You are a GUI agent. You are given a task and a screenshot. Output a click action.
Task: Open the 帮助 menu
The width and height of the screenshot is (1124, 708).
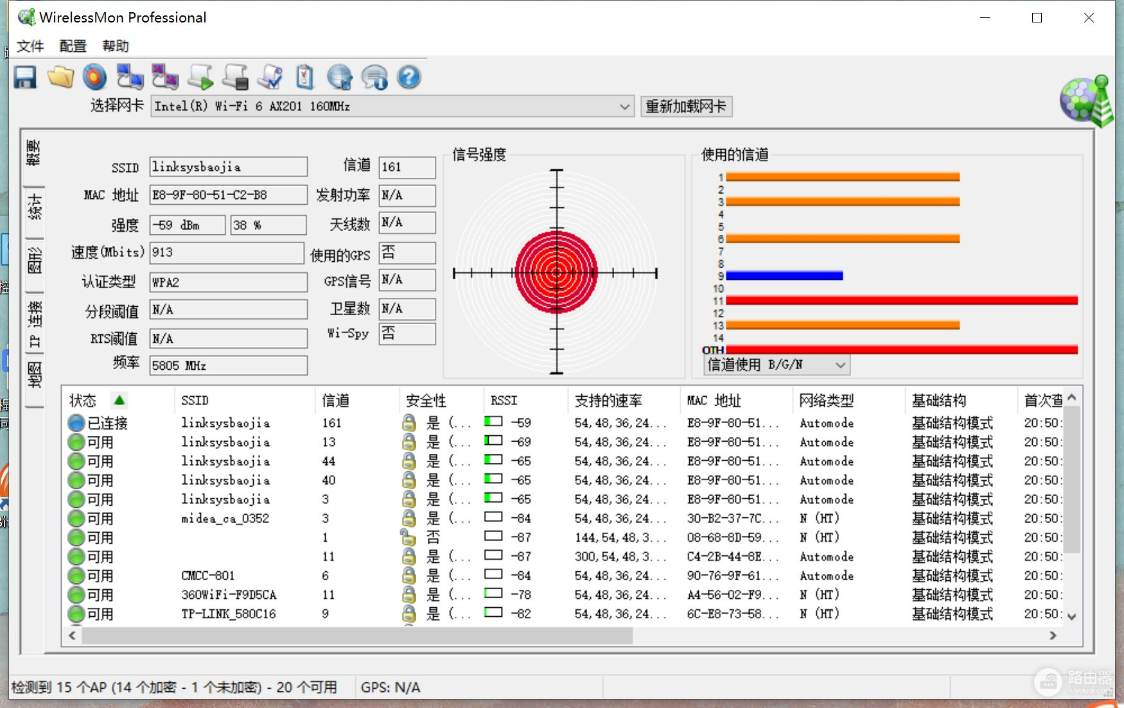[116, 46]
